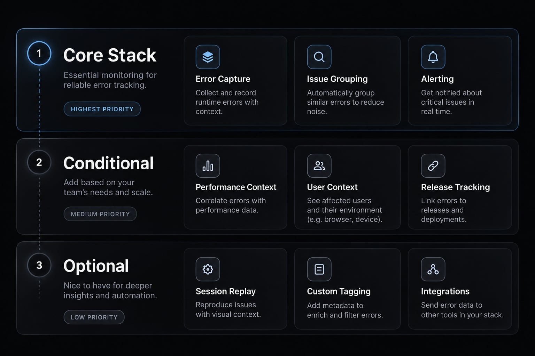Select 'Add based on your team's needs' text
The image size is (535, 356).
click(108, 187)
